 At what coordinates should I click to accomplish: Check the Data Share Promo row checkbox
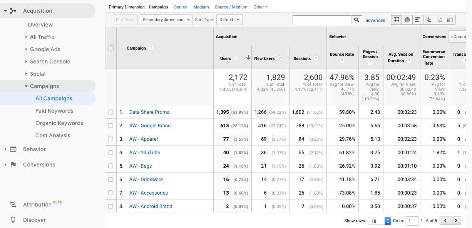pos(111,112)
